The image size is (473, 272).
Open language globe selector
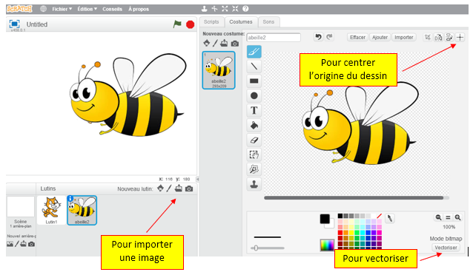(44, 9)
